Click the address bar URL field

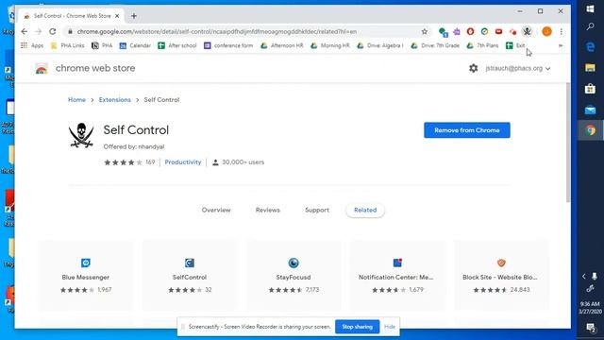pos(246,31)
